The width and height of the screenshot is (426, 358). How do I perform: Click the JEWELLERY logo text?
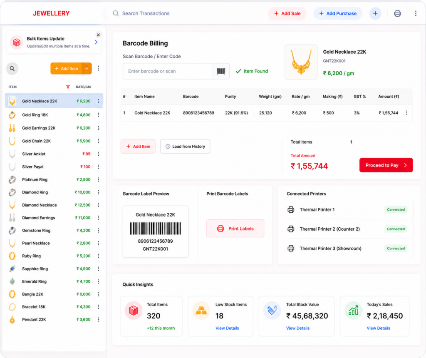point(51,13)
